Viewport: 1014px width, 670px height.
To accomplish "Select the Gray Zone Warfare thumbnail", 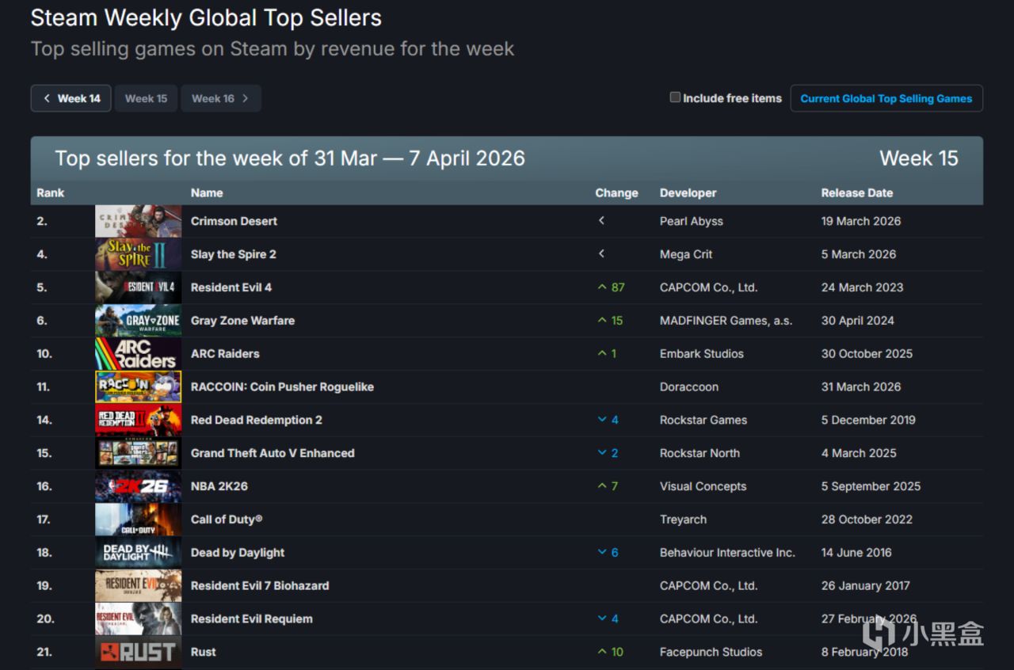I will click(138, 321).
